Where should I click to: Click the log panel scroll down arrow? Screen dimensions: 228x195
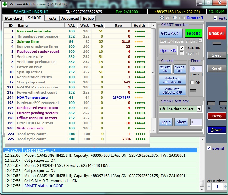(x=202, y=190)
